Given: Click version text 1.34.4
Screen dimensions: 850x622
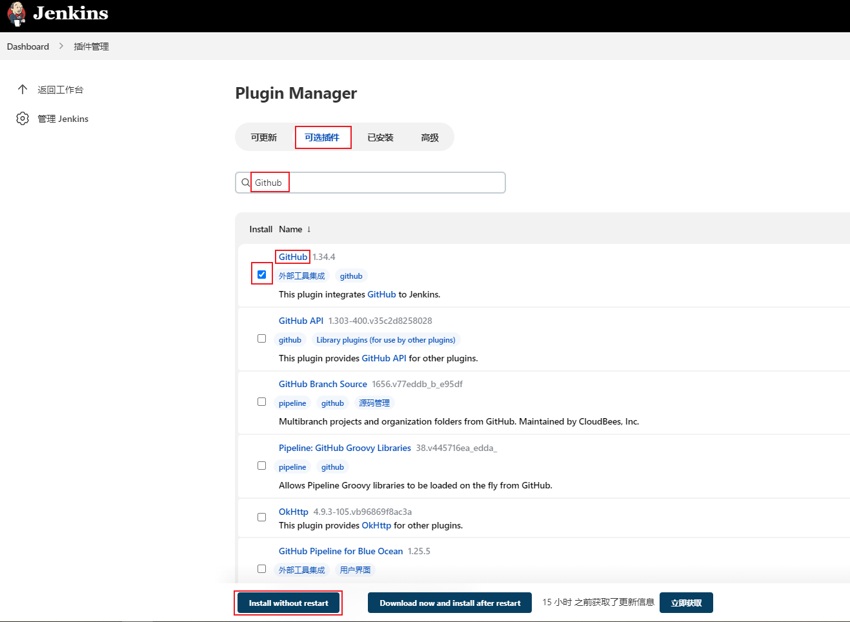Looking at the screenshot, I should point(324,257).
